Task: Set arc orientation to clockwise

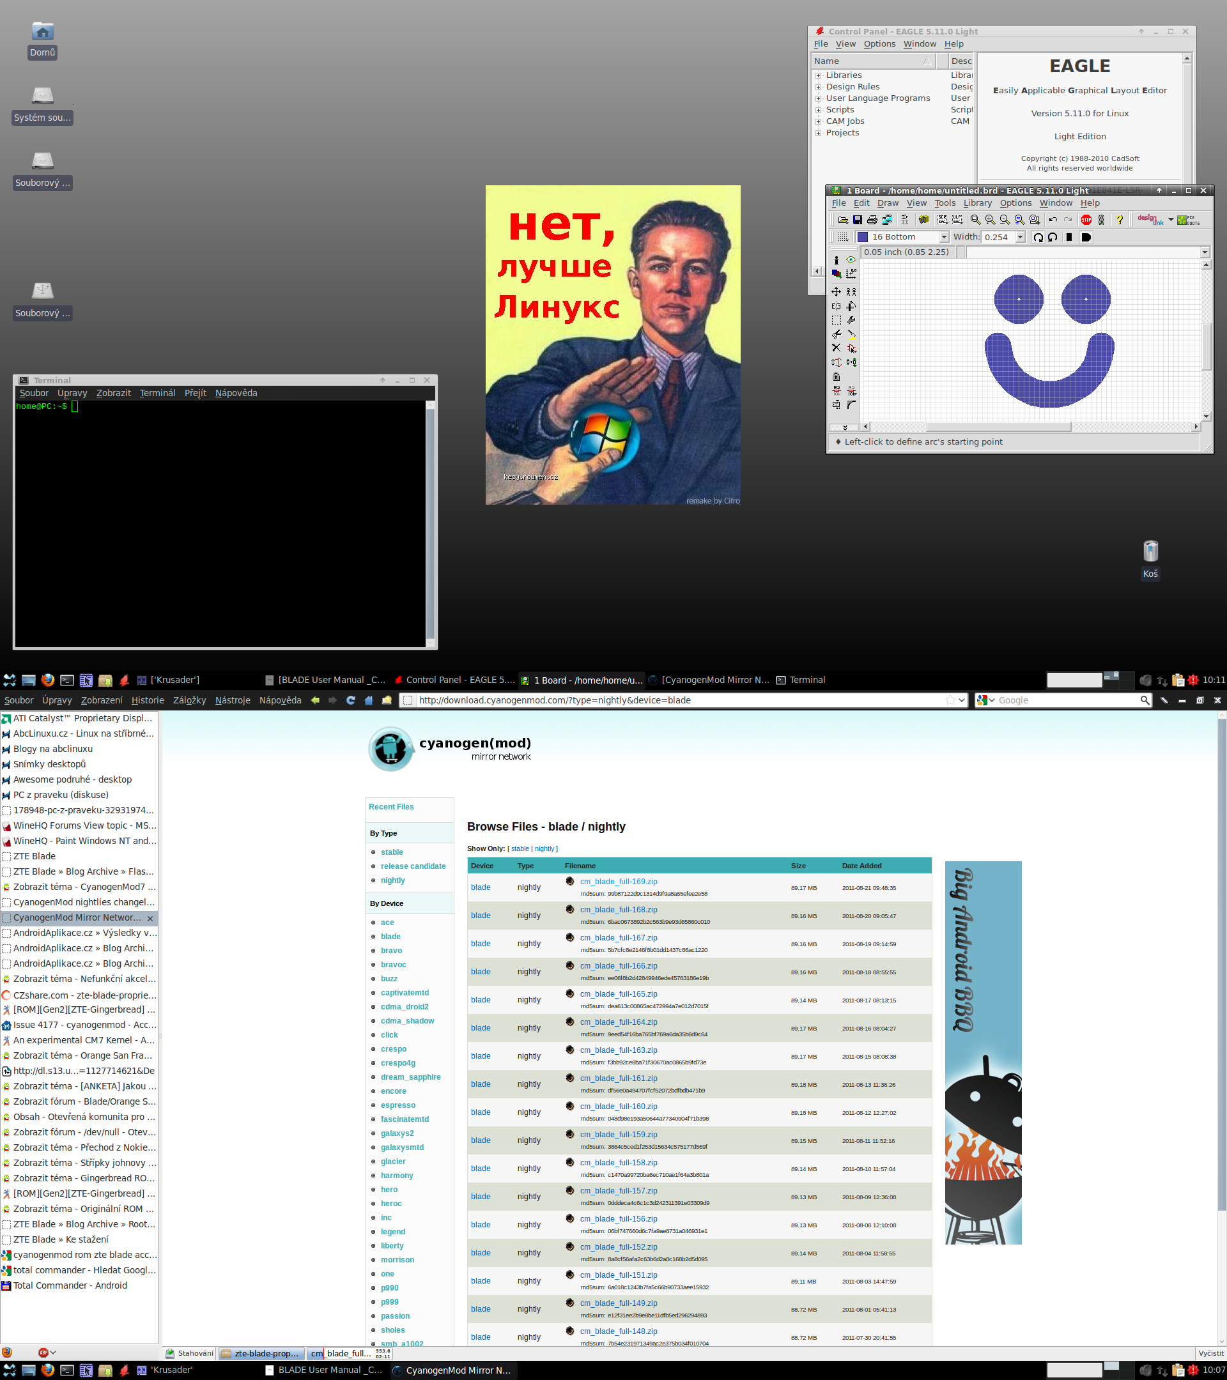Action: pos(1038,237)
